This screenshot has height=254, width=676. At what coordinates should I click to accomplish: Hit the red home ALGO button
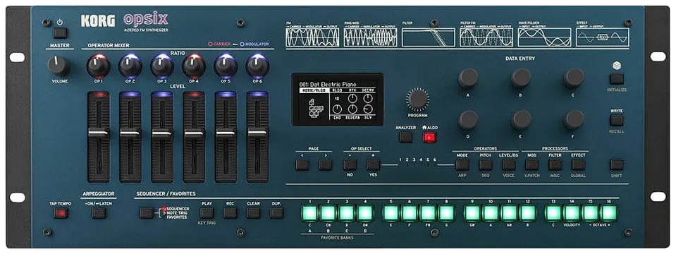click(429, 137)
